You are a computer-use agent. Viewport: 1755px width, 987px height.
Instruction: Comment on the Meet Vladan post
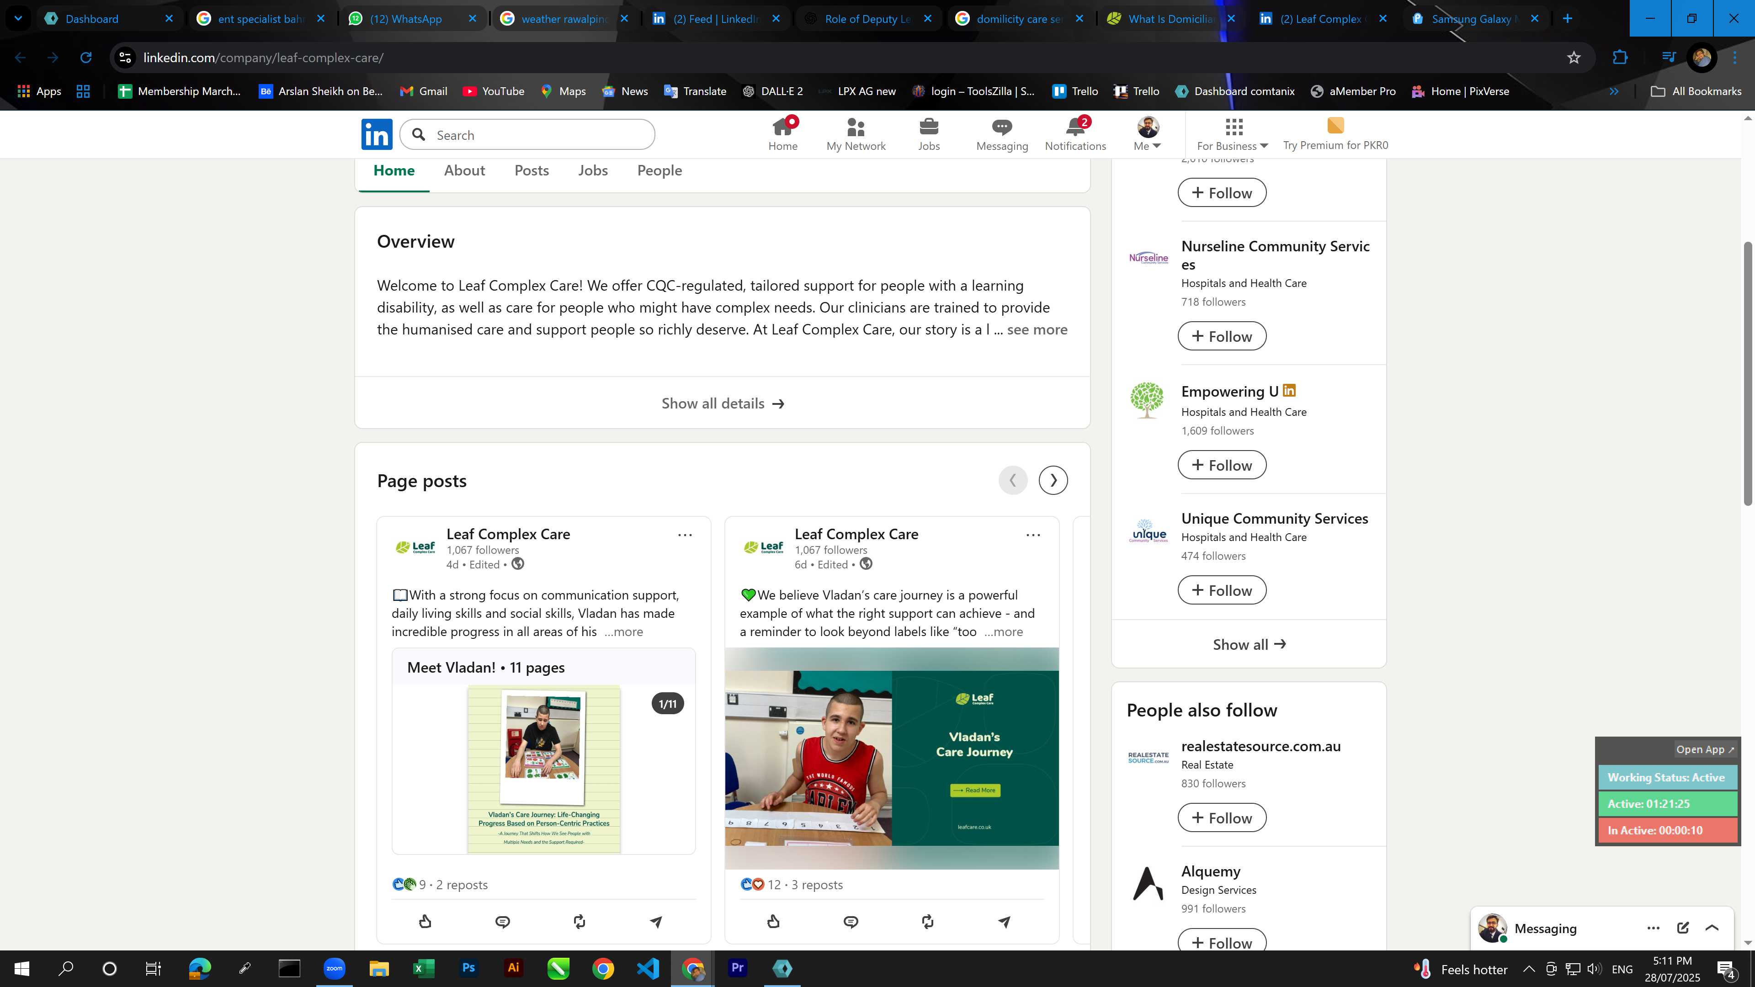(x=502, y=922)
